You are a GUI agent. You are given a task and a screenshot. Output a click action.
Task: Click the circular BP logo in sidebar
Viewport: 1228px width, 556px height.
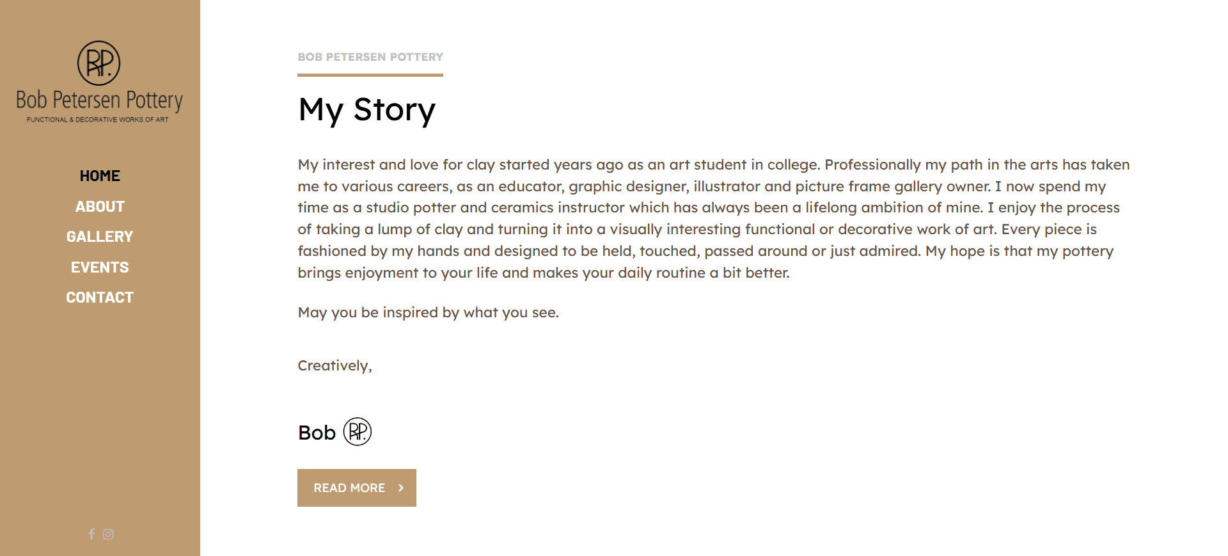coord(99,63)
